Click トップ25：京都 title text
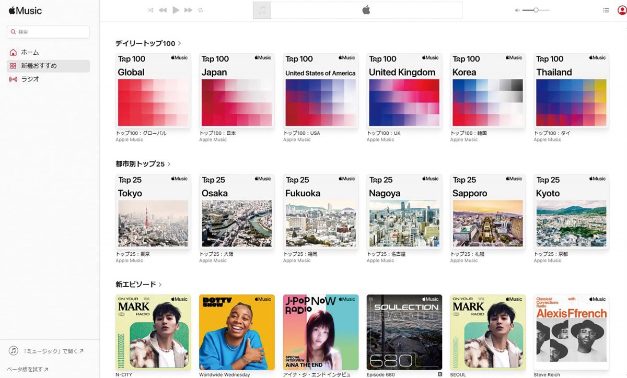Image resolution: width=627 pixels, height=378 pixels. coord(551,254)
